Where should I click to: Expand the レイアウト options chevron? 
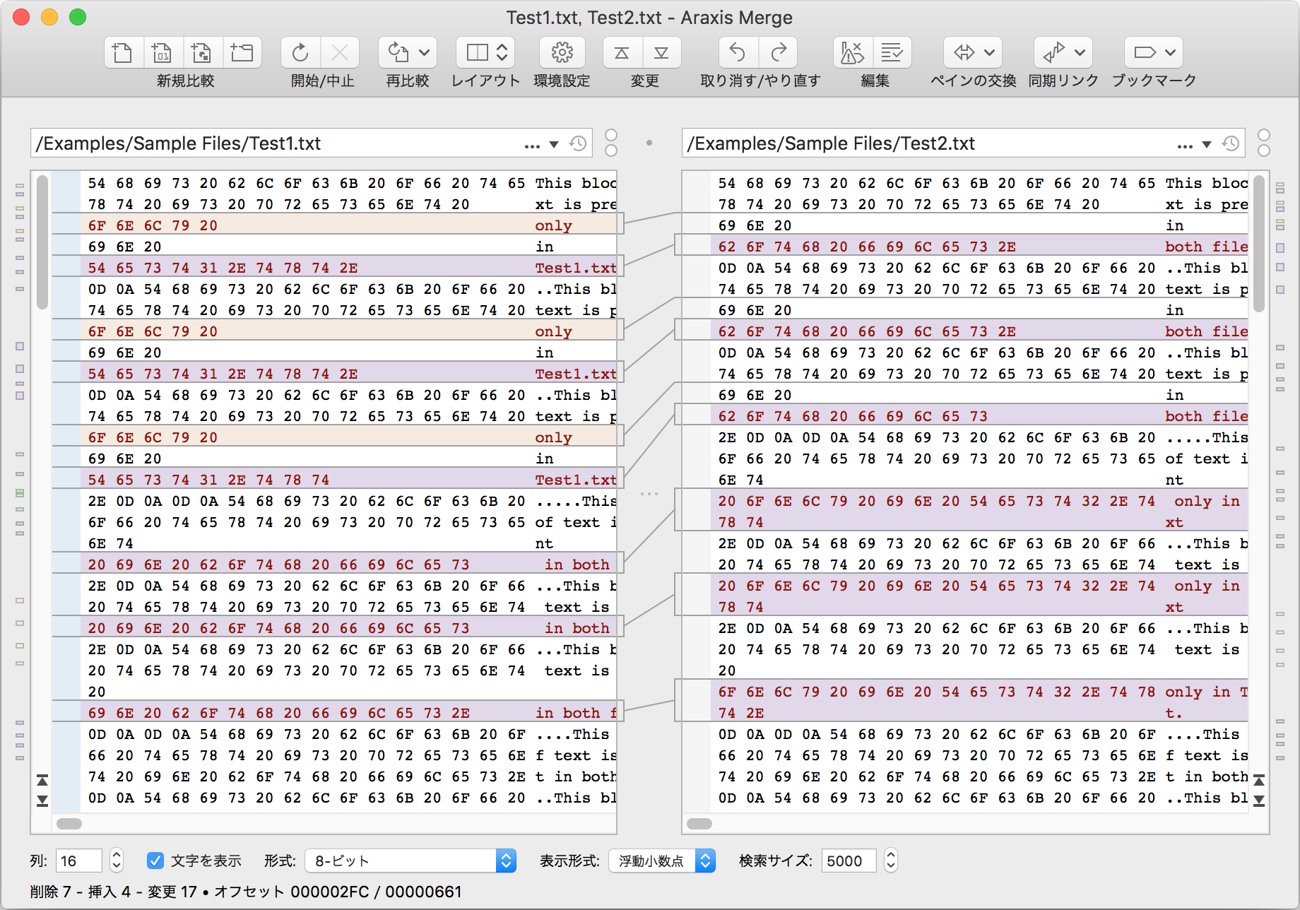pos(502,52)
